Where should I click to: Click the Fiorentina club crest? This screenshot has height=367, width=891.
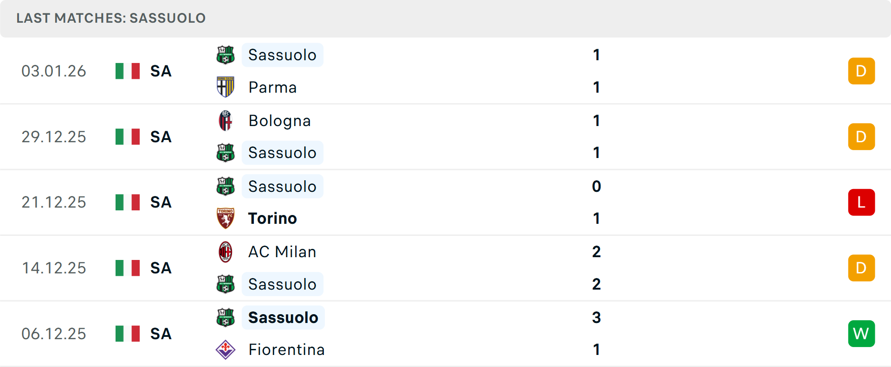pos(226,350)
